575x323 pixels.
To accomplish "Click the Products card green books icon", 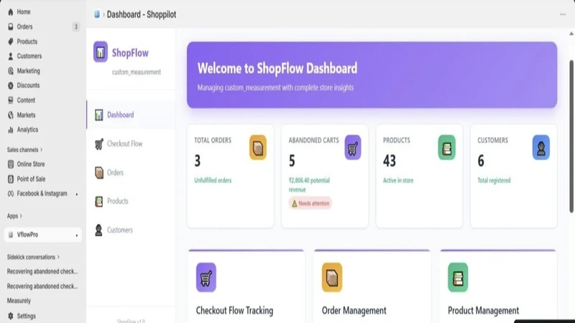I will pos(446,148).
